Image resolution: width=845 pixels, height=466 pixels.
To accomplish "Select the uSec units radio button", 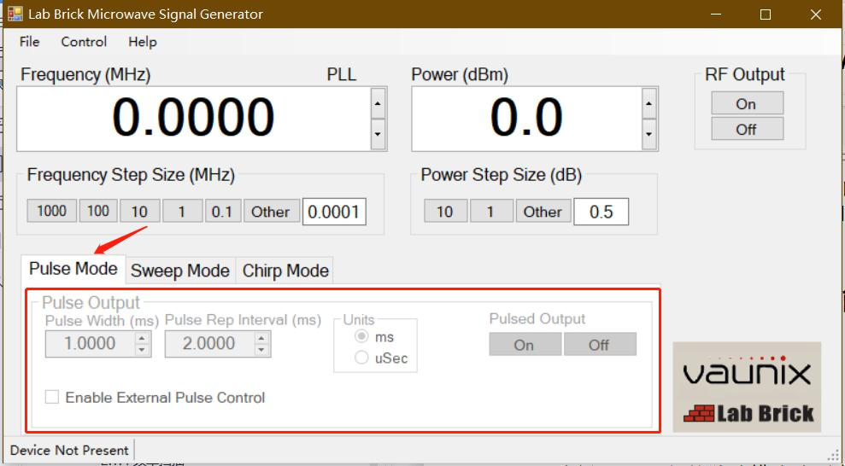I will [362, 358].
